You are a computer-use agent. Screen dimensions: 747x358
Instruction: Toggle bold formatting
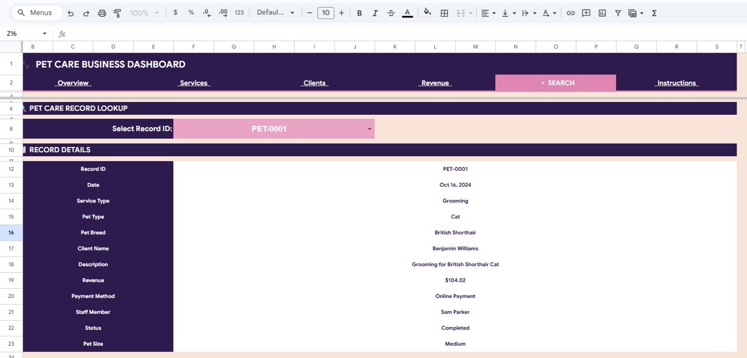pos(359,12)
